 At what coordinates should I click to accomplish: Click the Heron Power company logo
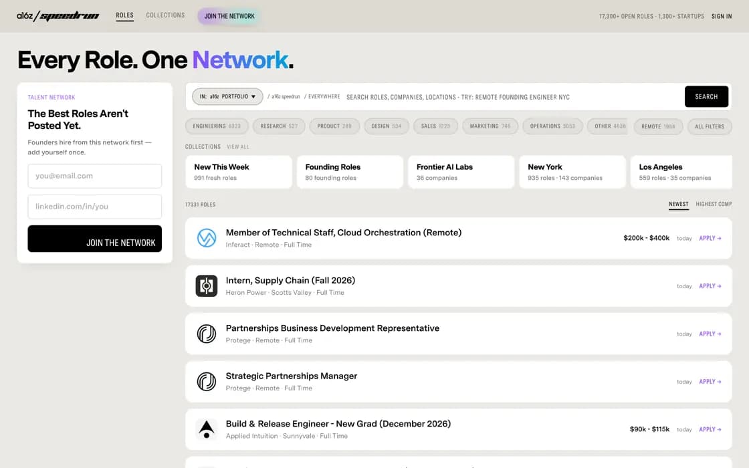pos(207,285)
